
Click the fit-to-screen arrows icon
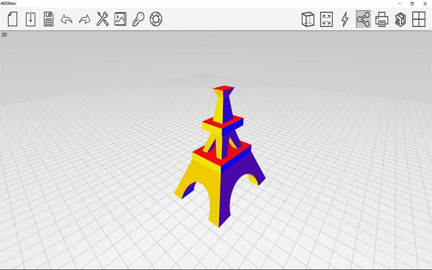coord(327,19)
